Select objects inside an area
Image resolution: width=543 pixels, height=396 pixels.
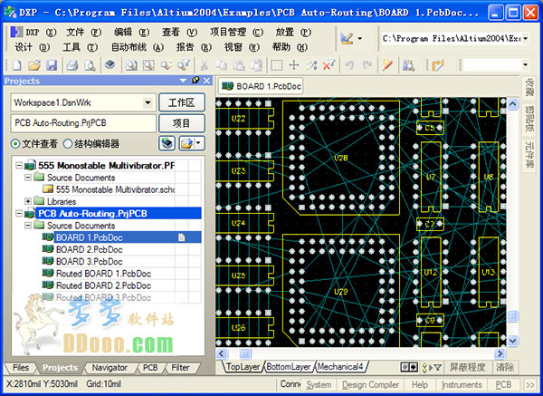click(276, 65)
